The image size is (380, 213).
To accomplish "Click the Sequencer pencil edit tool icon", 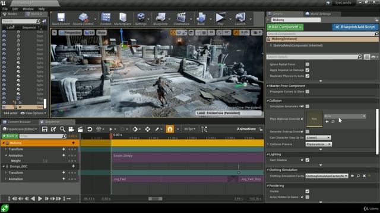I will 157,129.
